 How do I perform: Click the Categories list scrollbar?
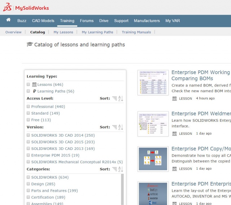[122, 189]
